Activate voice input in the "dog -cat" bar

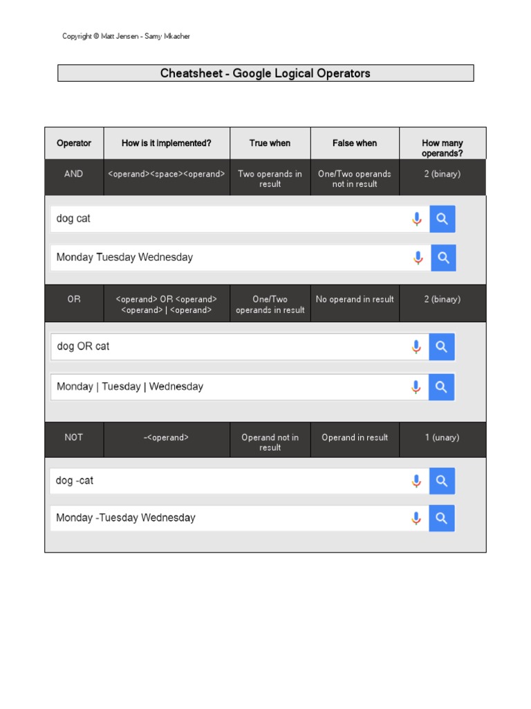click(x=416, y=481)
